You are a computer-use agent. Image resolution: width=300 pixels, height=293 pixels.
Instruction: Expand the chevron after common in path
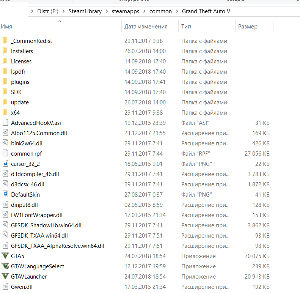[177, 11]
